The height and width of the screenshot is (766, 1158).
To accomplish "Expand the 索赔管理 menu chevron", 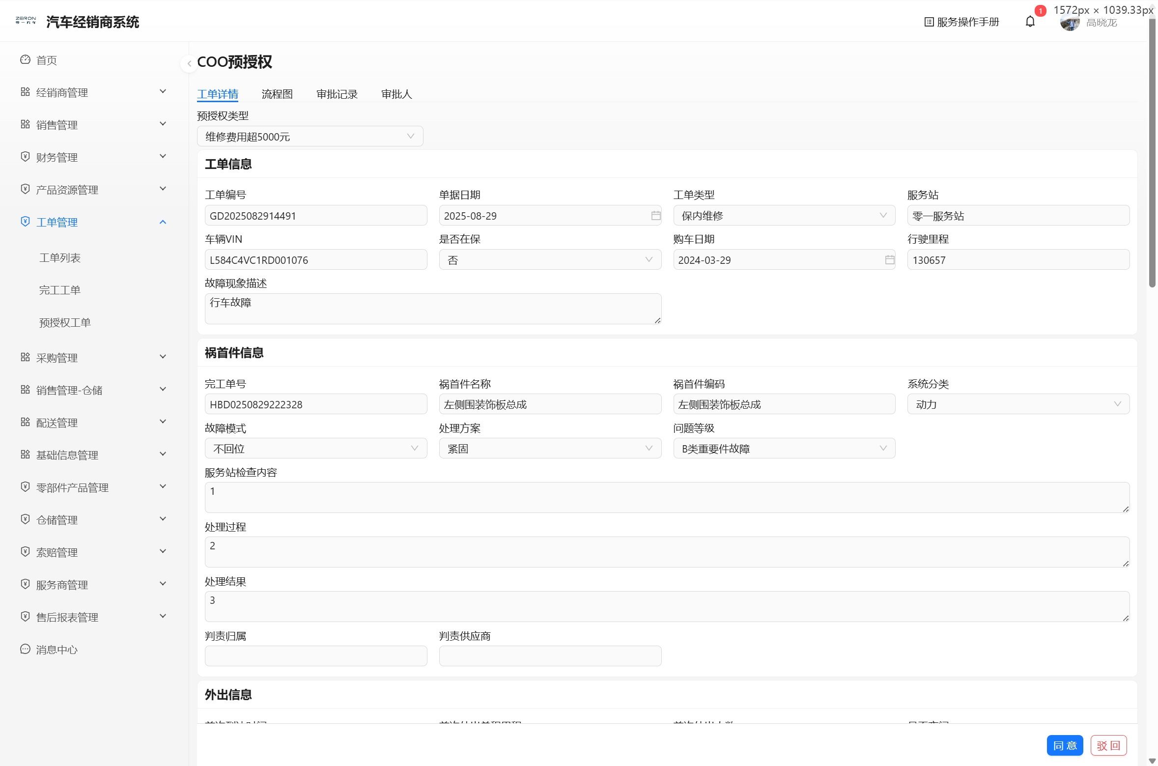I will pos(163,552).
